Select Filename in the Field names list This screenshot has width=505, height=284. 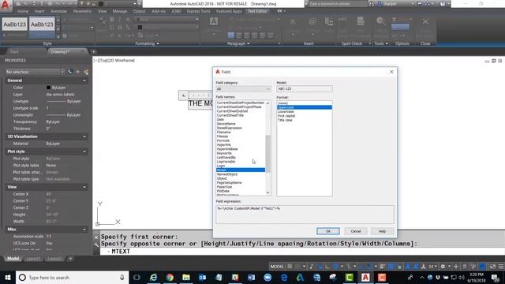[223, 132]
